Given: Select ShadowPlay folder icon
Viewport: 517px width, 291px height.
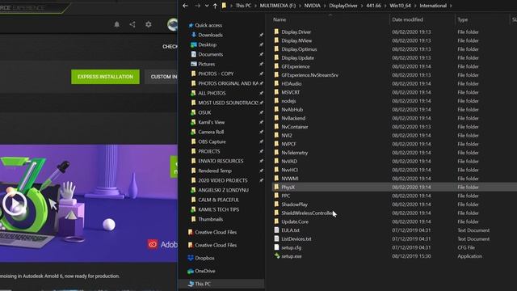Looking at the screenshot, I should 276,205.
